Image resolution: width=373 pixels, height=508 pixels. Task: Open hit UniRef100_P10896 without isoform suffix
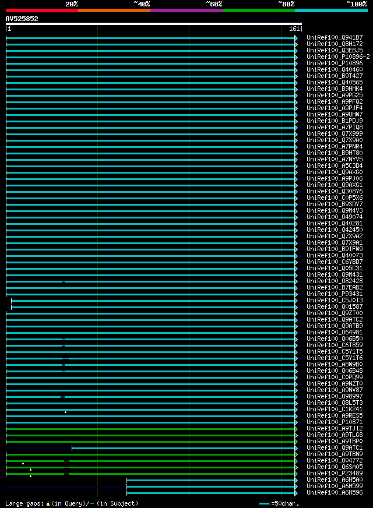coord(335,63)
